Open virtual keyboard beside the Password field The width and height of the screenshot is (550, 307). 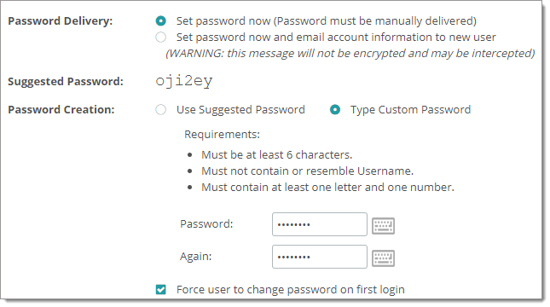point(383,226)
